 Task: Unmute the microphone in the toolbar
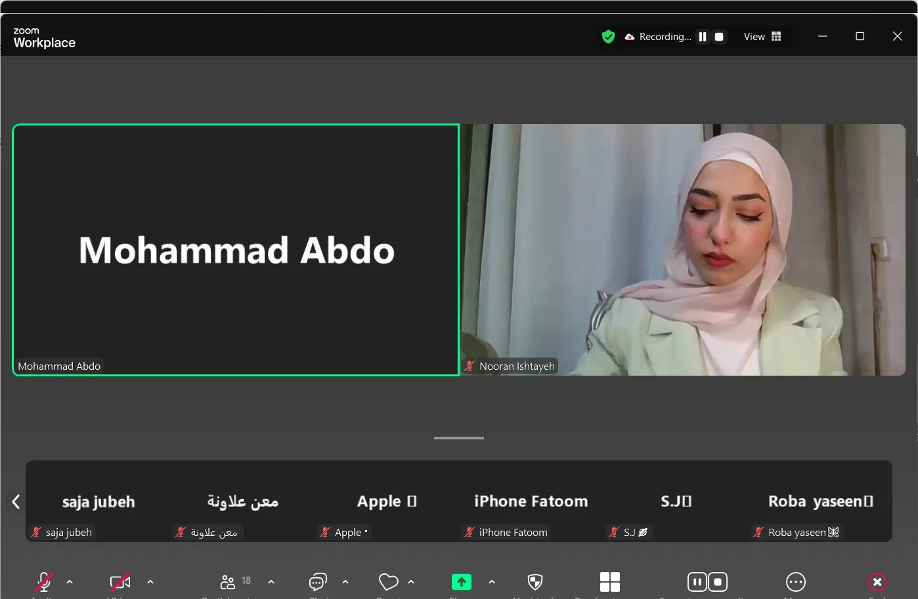[44, 582]
